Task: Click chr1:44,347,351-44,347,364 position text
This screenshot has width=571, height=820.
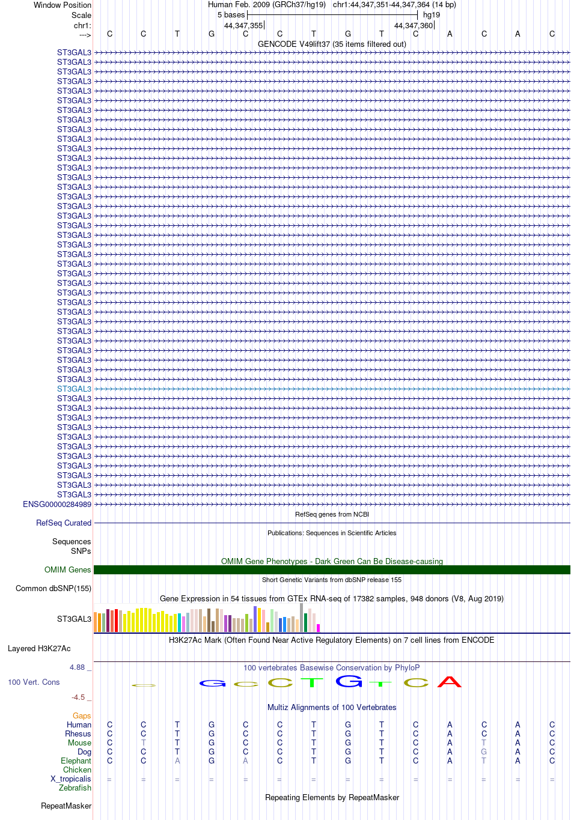Action: click(x=394, y=5)
